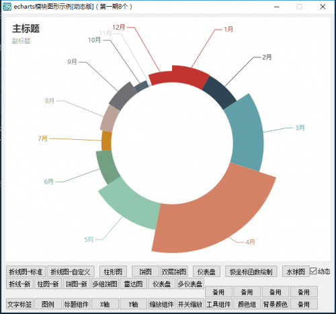This screenshot has width=336, height=314.
Task: Show the 柱形图 bar chart
Action: coord(113,272)
